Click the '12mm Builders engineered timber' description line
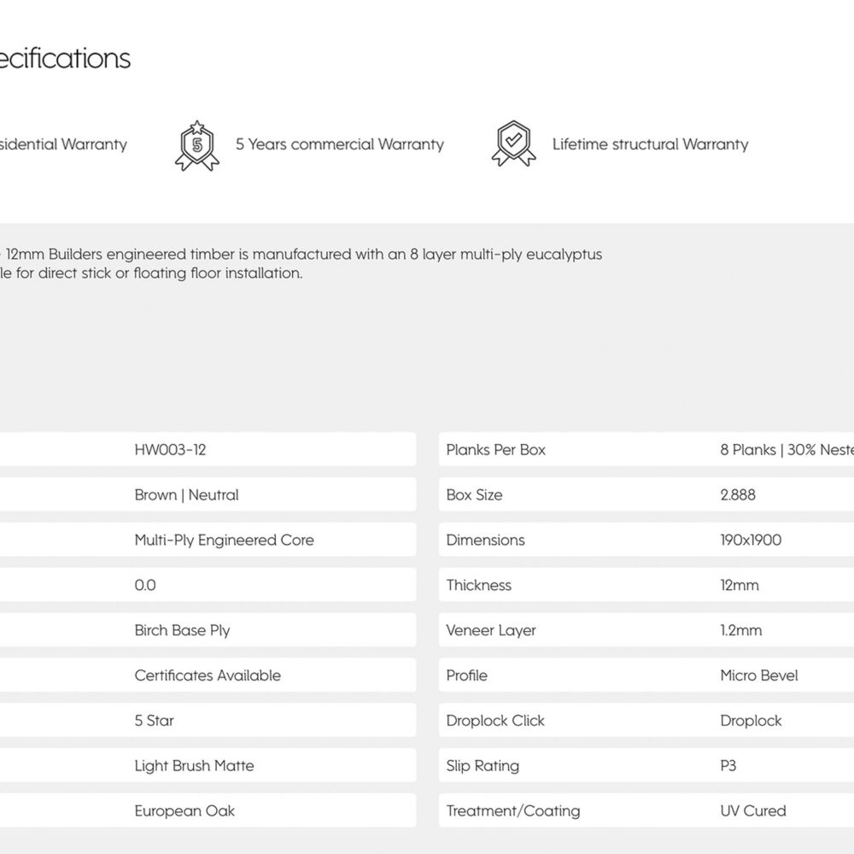 coord(301,254)
